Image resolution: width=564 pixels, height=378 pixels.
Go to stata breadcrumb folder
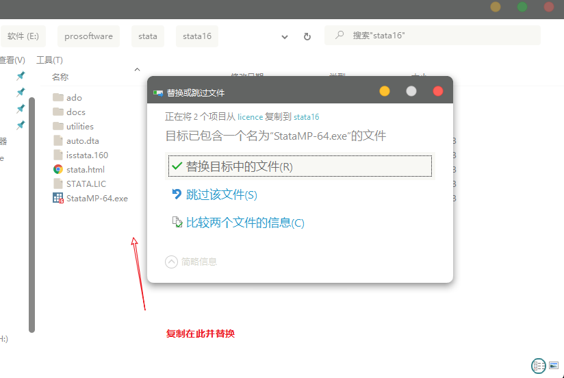[x=147, y=36]
